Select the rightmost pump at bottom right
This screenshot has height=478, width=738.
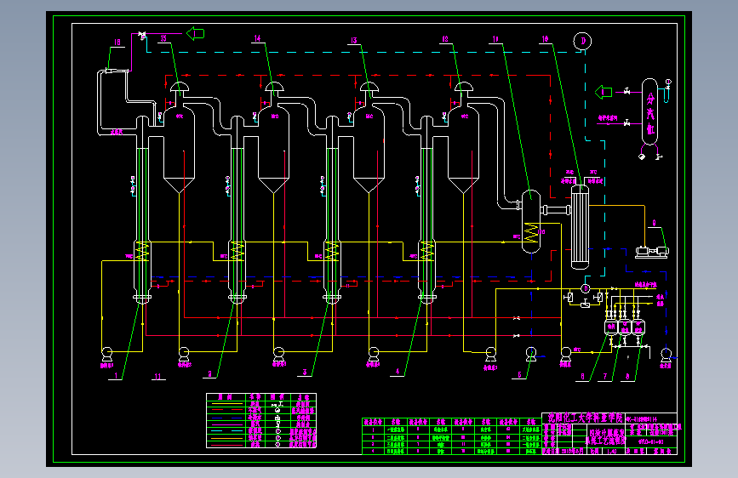[x=666, y=354]
